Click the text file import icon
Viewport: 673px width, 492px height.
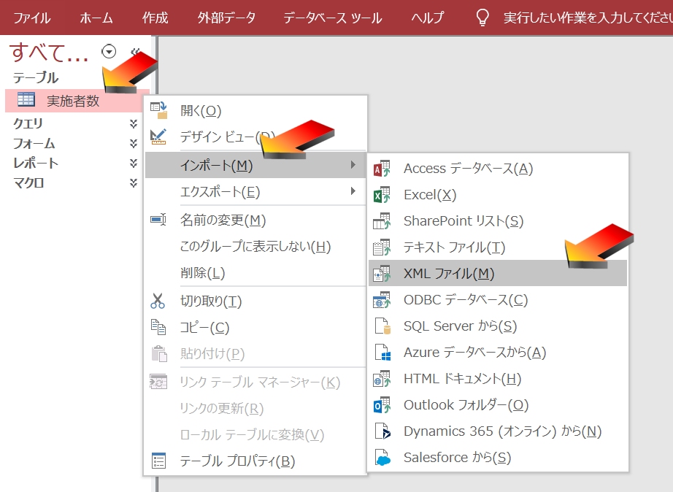pyautogui.click(x=382, y=247)
